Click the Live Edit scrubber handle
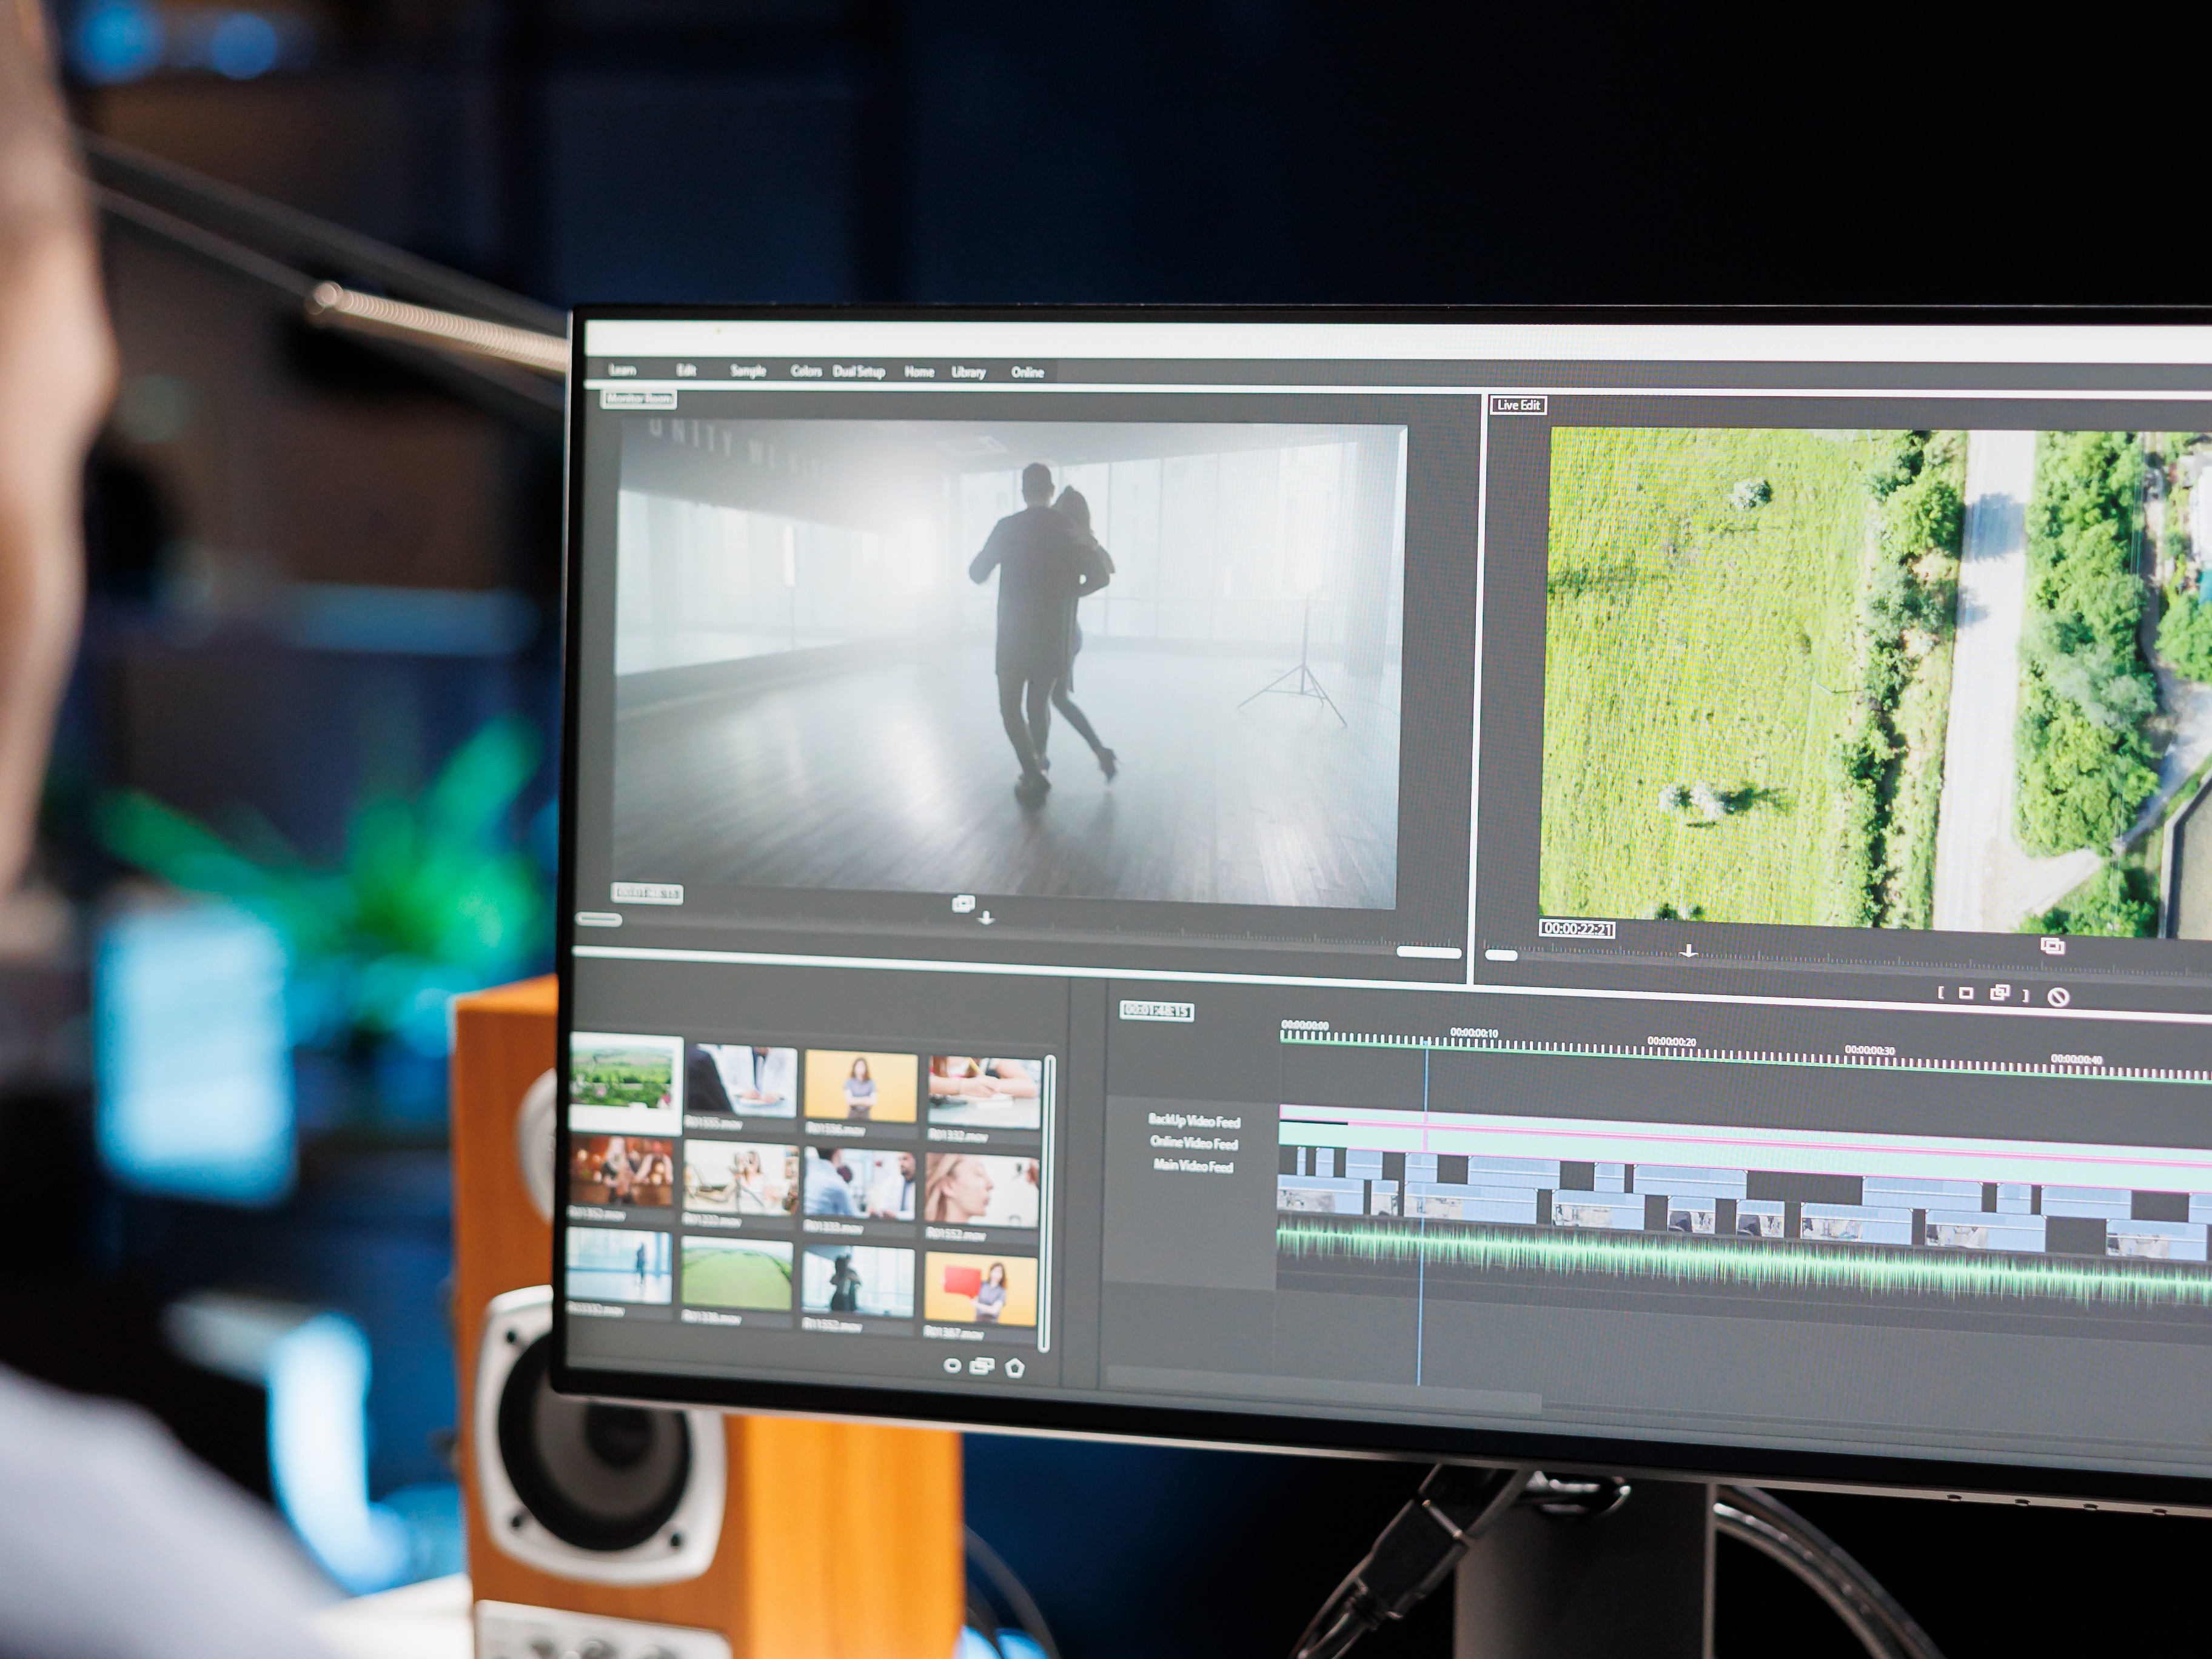 [1501, 955]
